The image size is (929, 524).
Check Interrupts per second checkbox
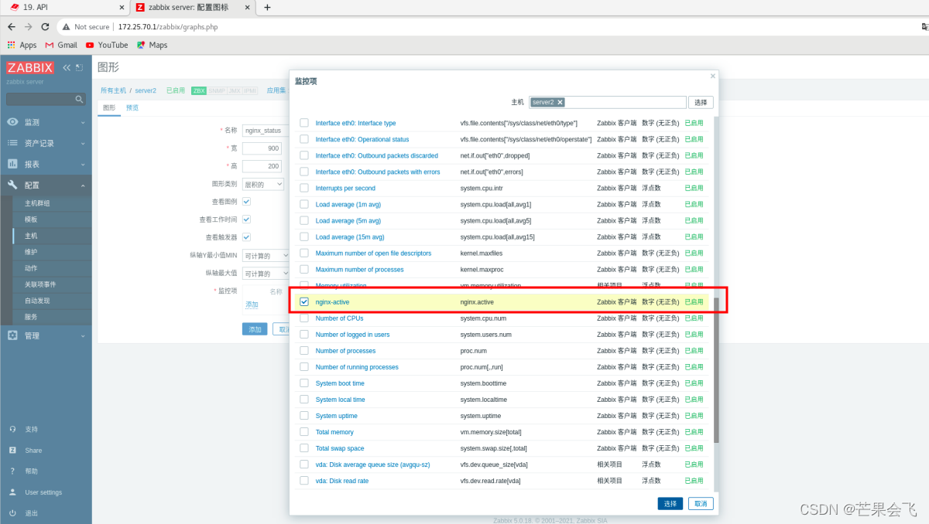(x=304, y=188)
